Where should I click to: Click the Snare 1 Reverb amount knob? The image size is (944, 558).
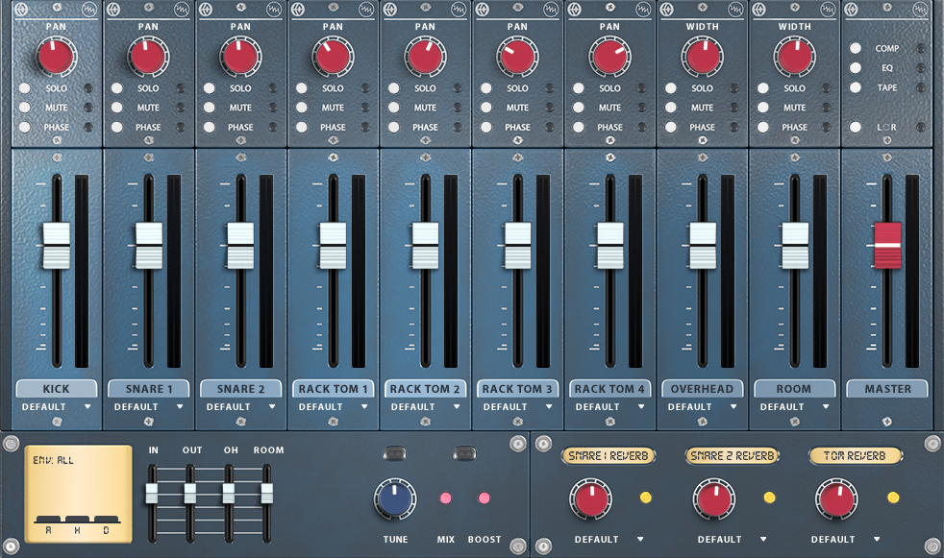589,499
